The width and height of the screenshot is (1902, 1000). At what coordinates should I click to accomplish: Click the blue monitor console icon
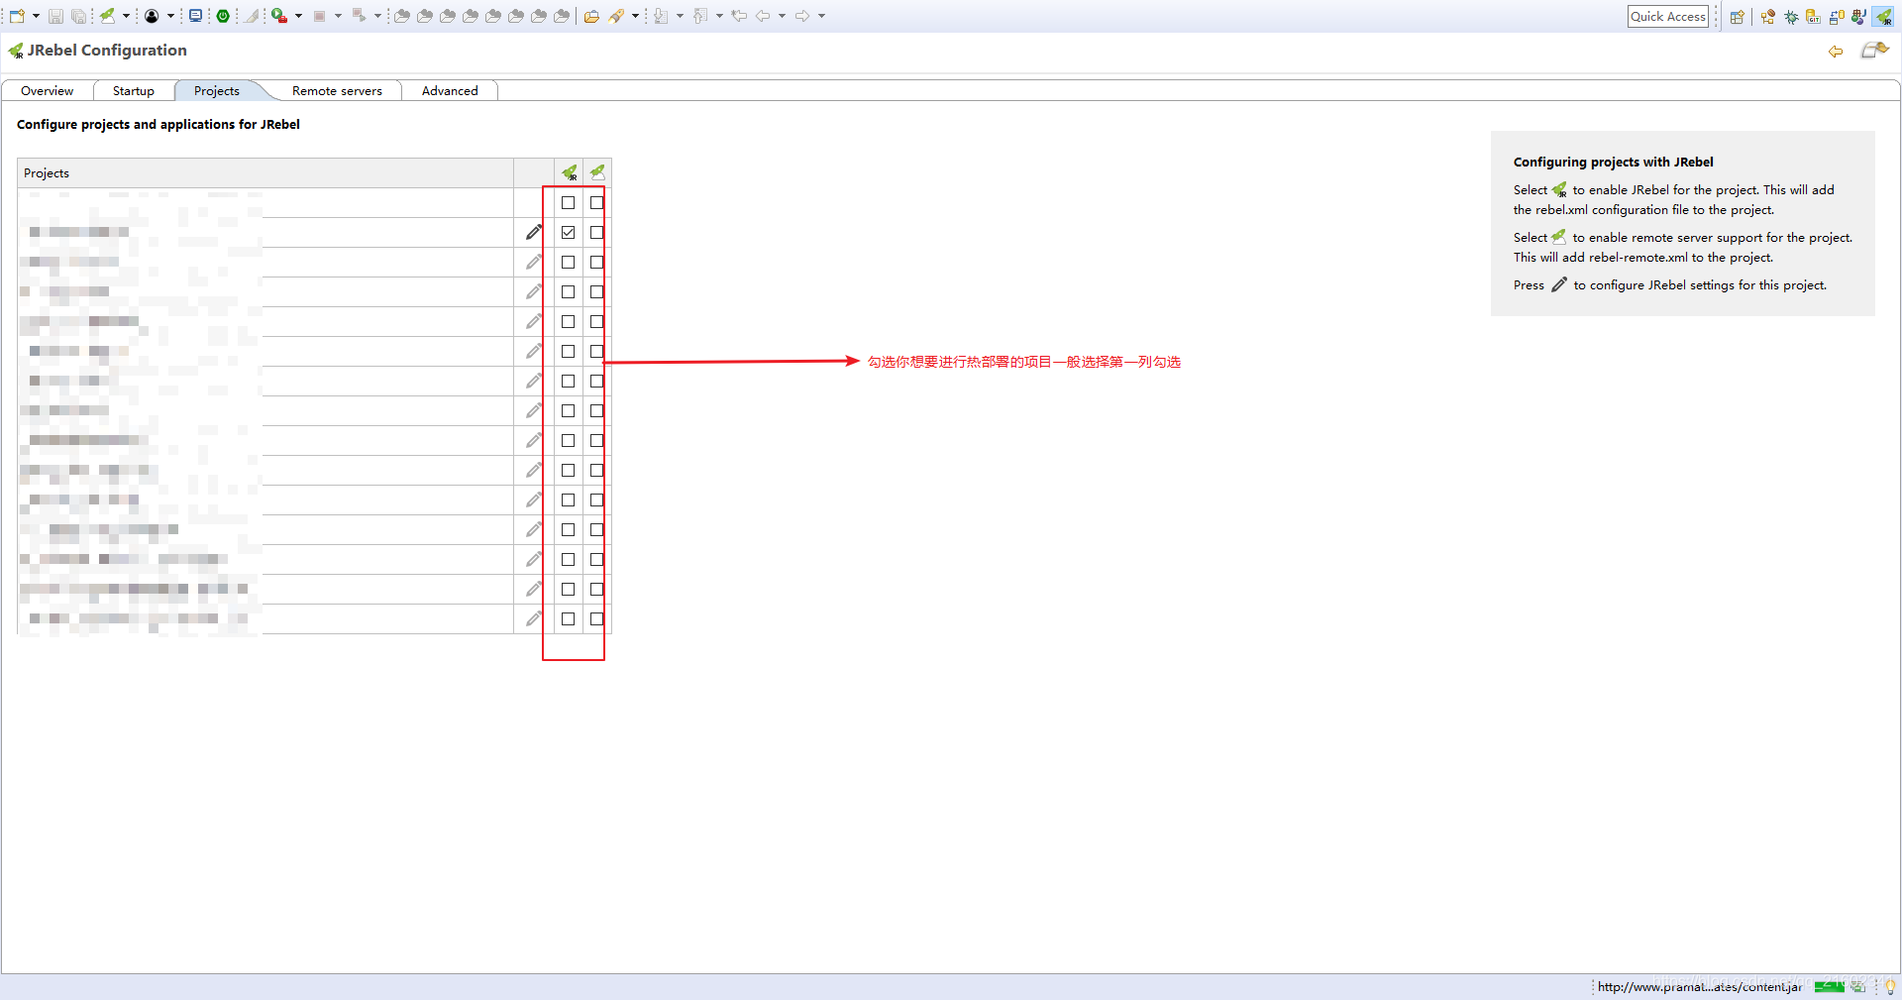[195, 16]
